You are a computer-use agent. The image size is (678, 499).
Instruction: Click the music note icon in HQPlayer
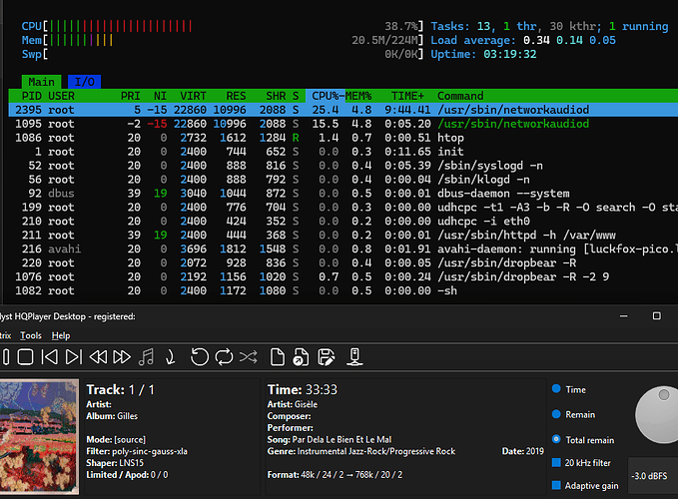pos(146,357)
